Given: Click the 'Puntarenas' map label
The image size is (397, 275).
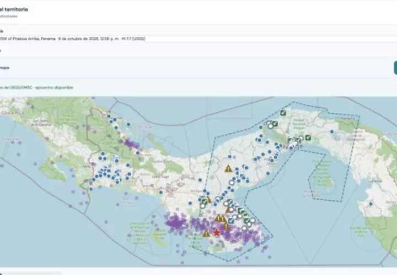Looking at the screenshot, I should pos(11,139).
